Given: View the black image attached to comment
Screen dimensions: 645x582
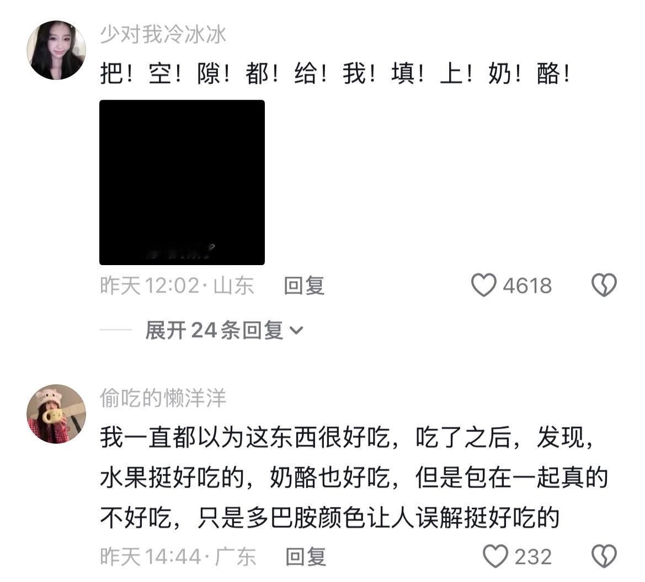Looking at the screenshot, I should 182,182.
